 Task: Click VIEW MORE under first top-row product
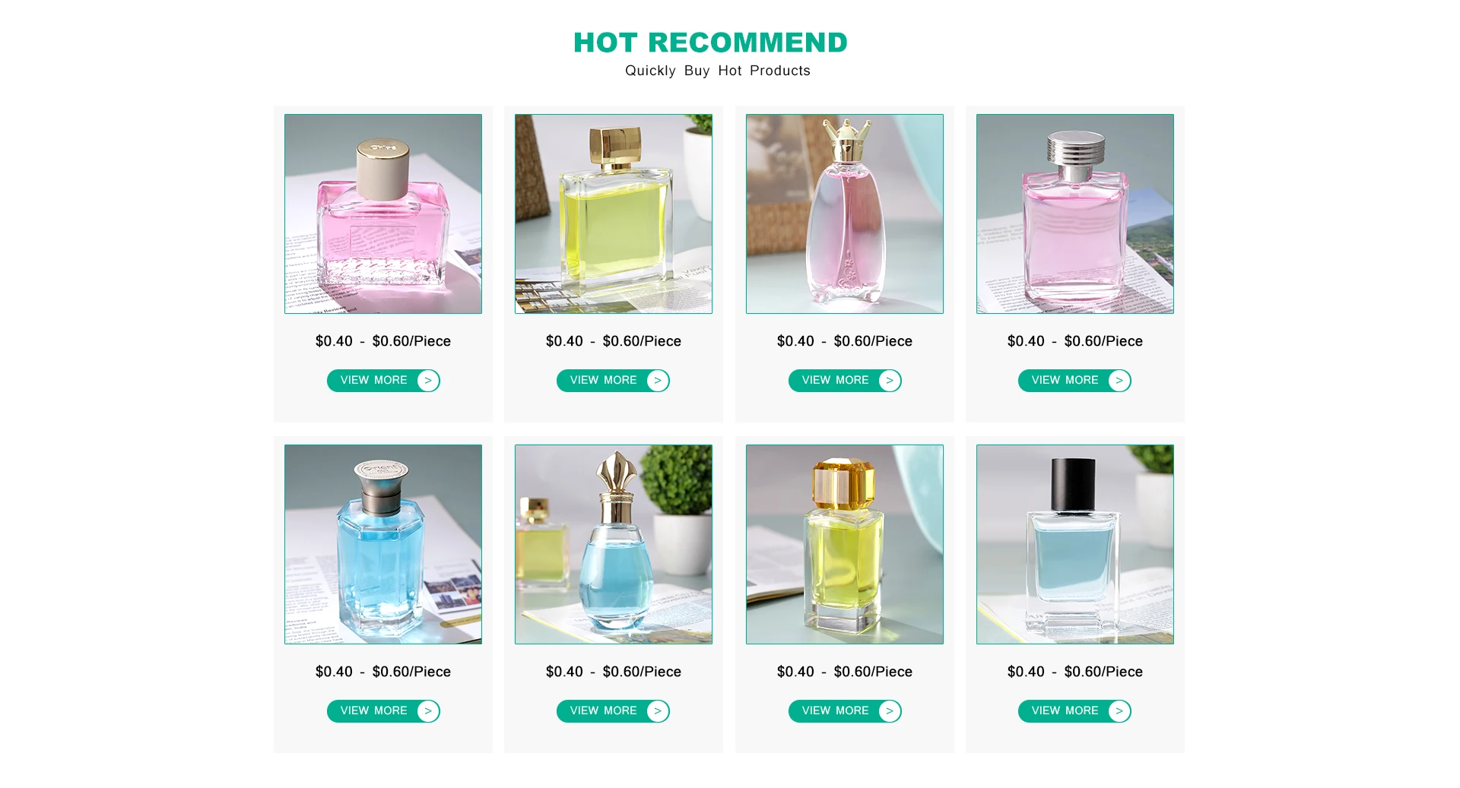383,381
